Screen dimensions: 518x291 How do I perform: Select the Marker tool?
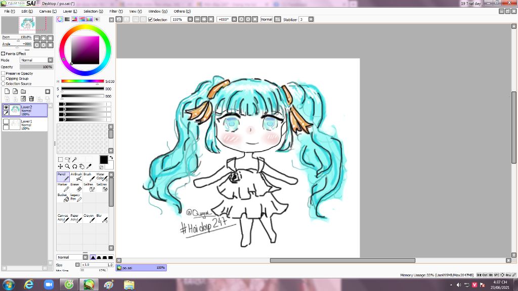tap(63, 187)
